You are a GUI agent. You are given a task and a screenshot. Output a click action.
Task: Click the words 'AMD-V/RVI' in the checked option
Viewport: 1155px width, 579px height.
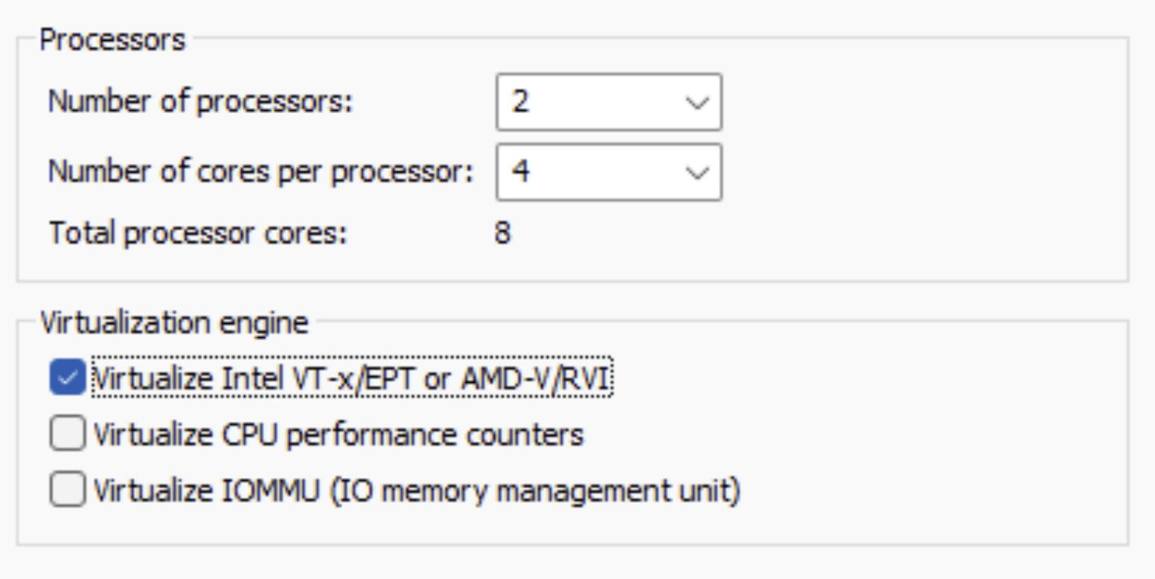[x=535, y=378]
